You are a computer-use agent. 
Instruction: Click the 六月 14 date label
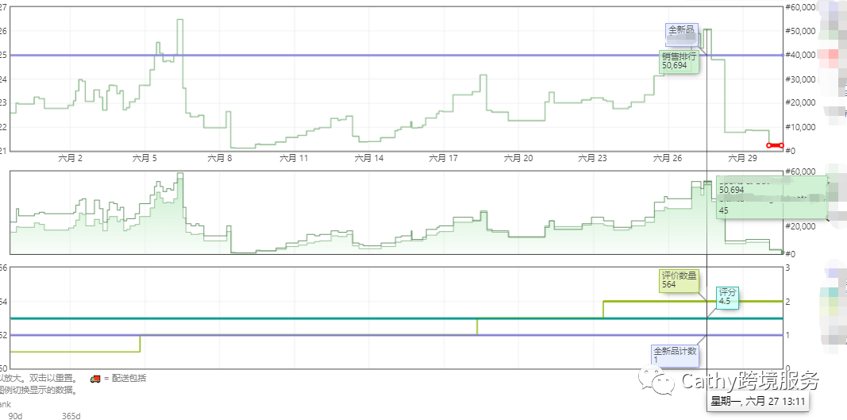point(369,158)
